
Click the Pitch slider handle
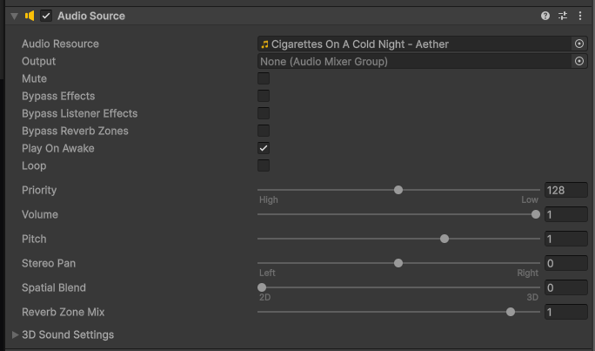[x=445, y=239]
